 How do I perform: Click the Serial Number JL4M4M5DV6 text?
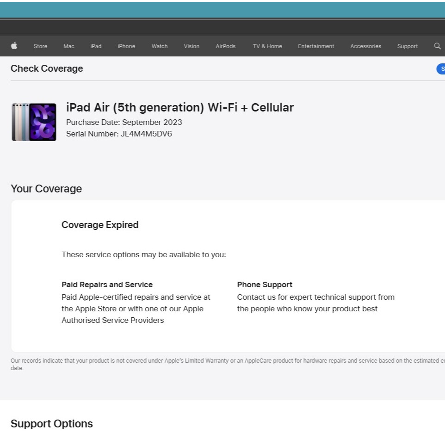119,134
